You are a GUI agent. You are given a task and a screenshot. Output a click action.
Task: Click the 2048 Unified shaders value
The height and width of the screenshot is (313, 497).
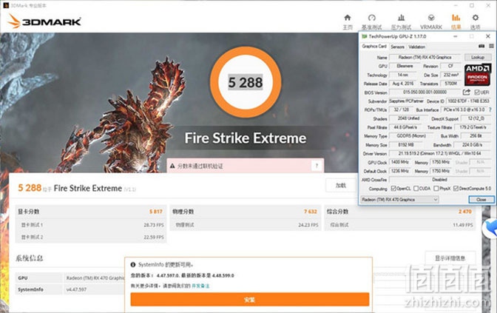408,118
